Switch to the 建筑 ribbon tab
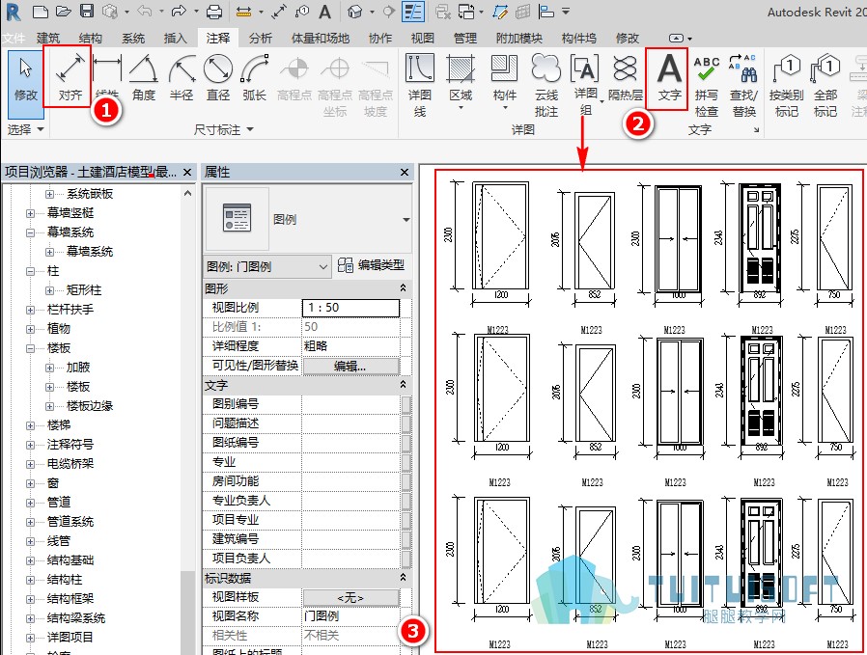867x655 pixels. 48,39
